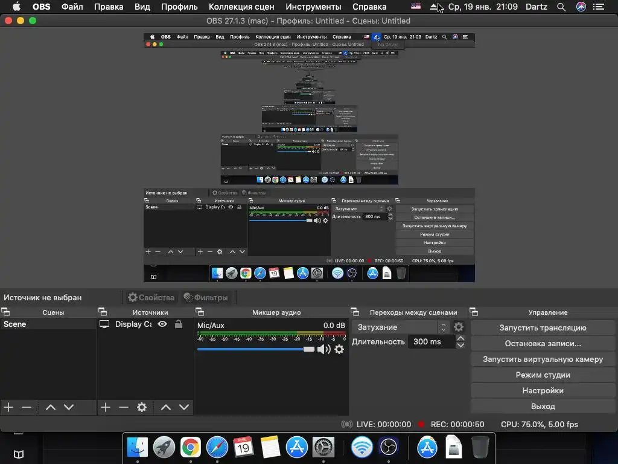Open the Fade transition dropdown
618x464 pixels.
click(401, 327)
